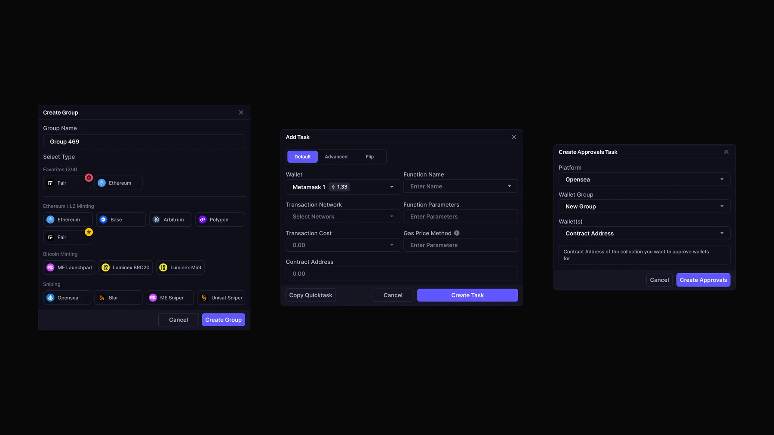Click the Create Task button
Screen dimensions: 774x435
[x=467, y=295]
